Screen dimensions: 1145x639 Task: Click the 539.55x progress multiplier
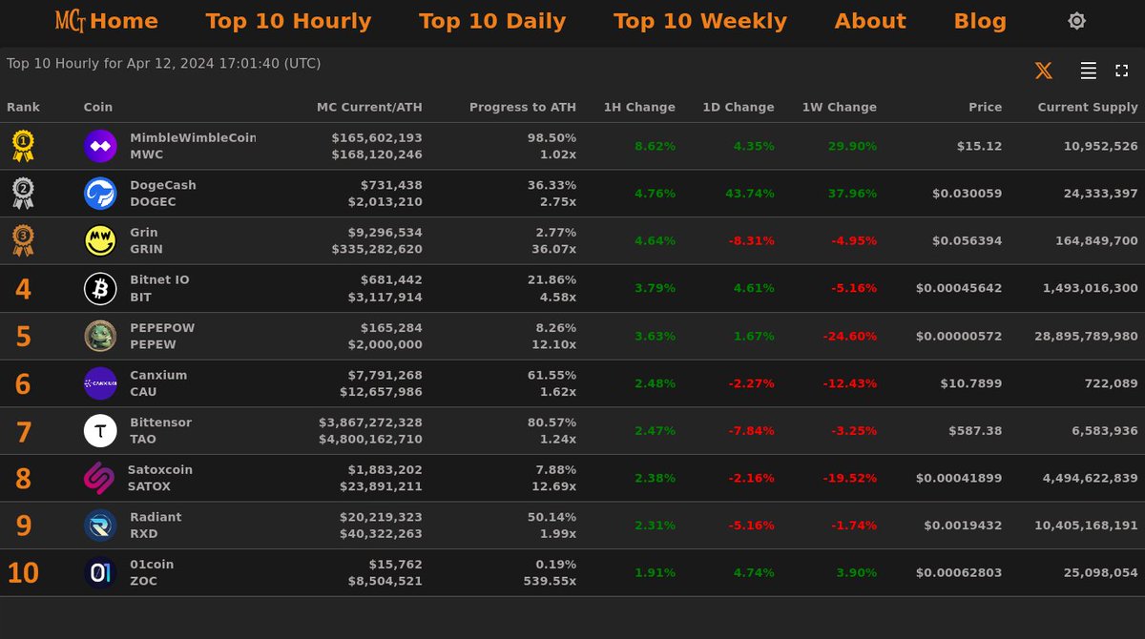pos(550,581)
